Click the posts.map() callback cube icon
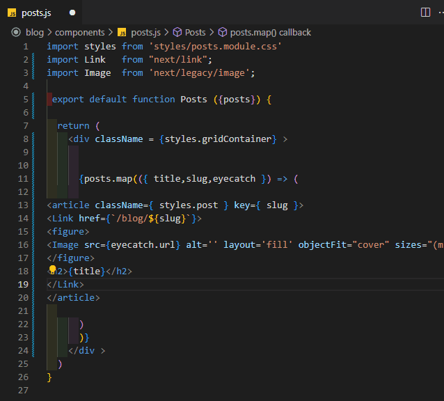 coord(222,32)
